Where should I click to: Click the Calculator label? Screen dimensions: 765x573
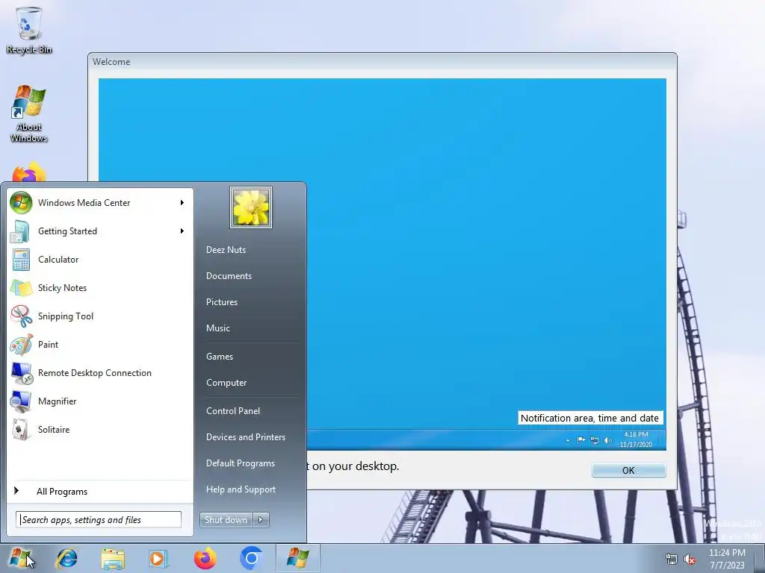coord(58,260)
